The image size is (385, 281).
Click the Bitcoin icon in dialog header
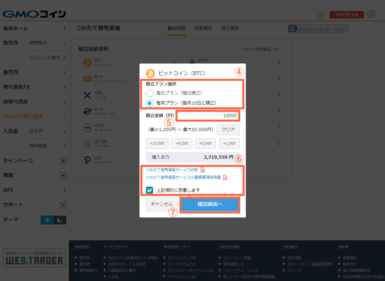150,74
